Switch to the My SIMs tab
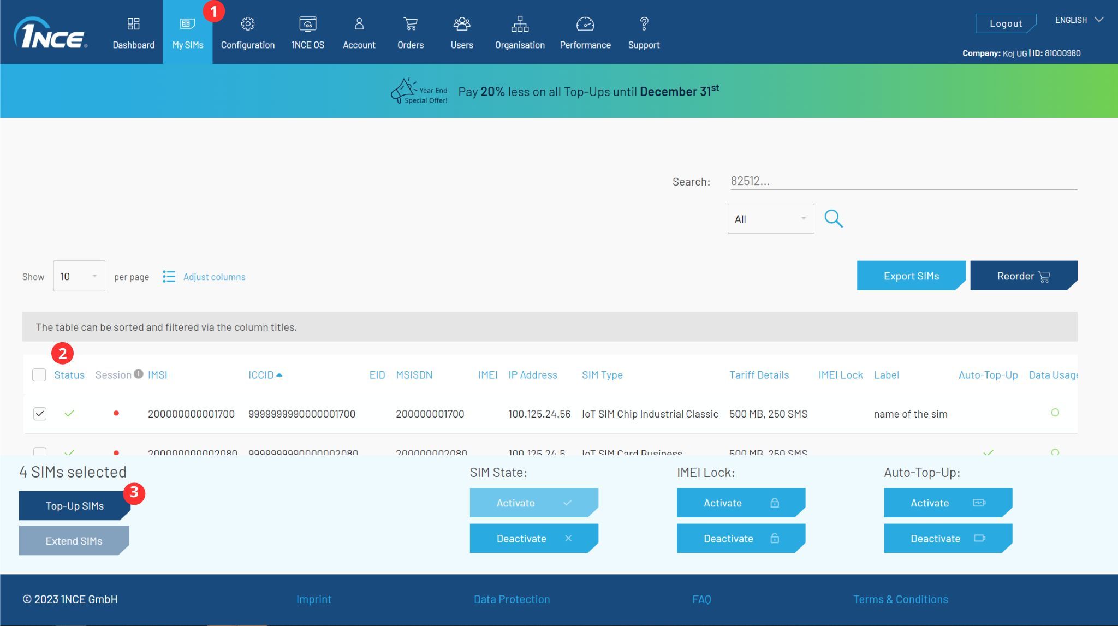Viewport: 1118px width, 626px height. (x=188, y=33)
